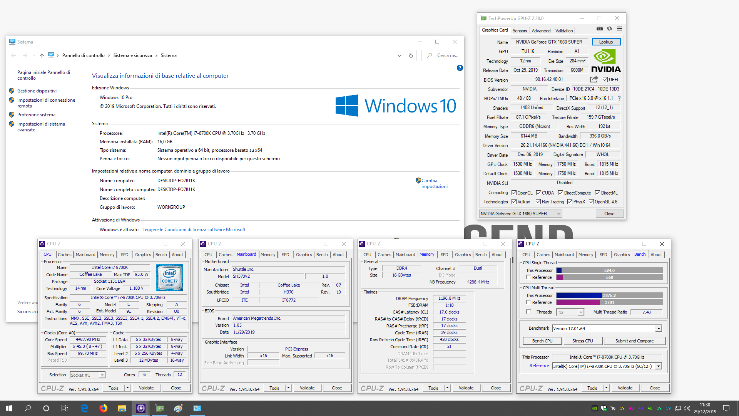Screen dimensions: 739x416
Task: Click the Bus Interface question mark icon
Action: click(619, 98)
